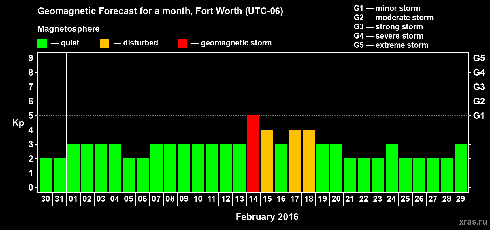Image resolution: width=490 pixels, height=230 pixels.
Task: Click the green bar for February 29
Action: (461, 168)
